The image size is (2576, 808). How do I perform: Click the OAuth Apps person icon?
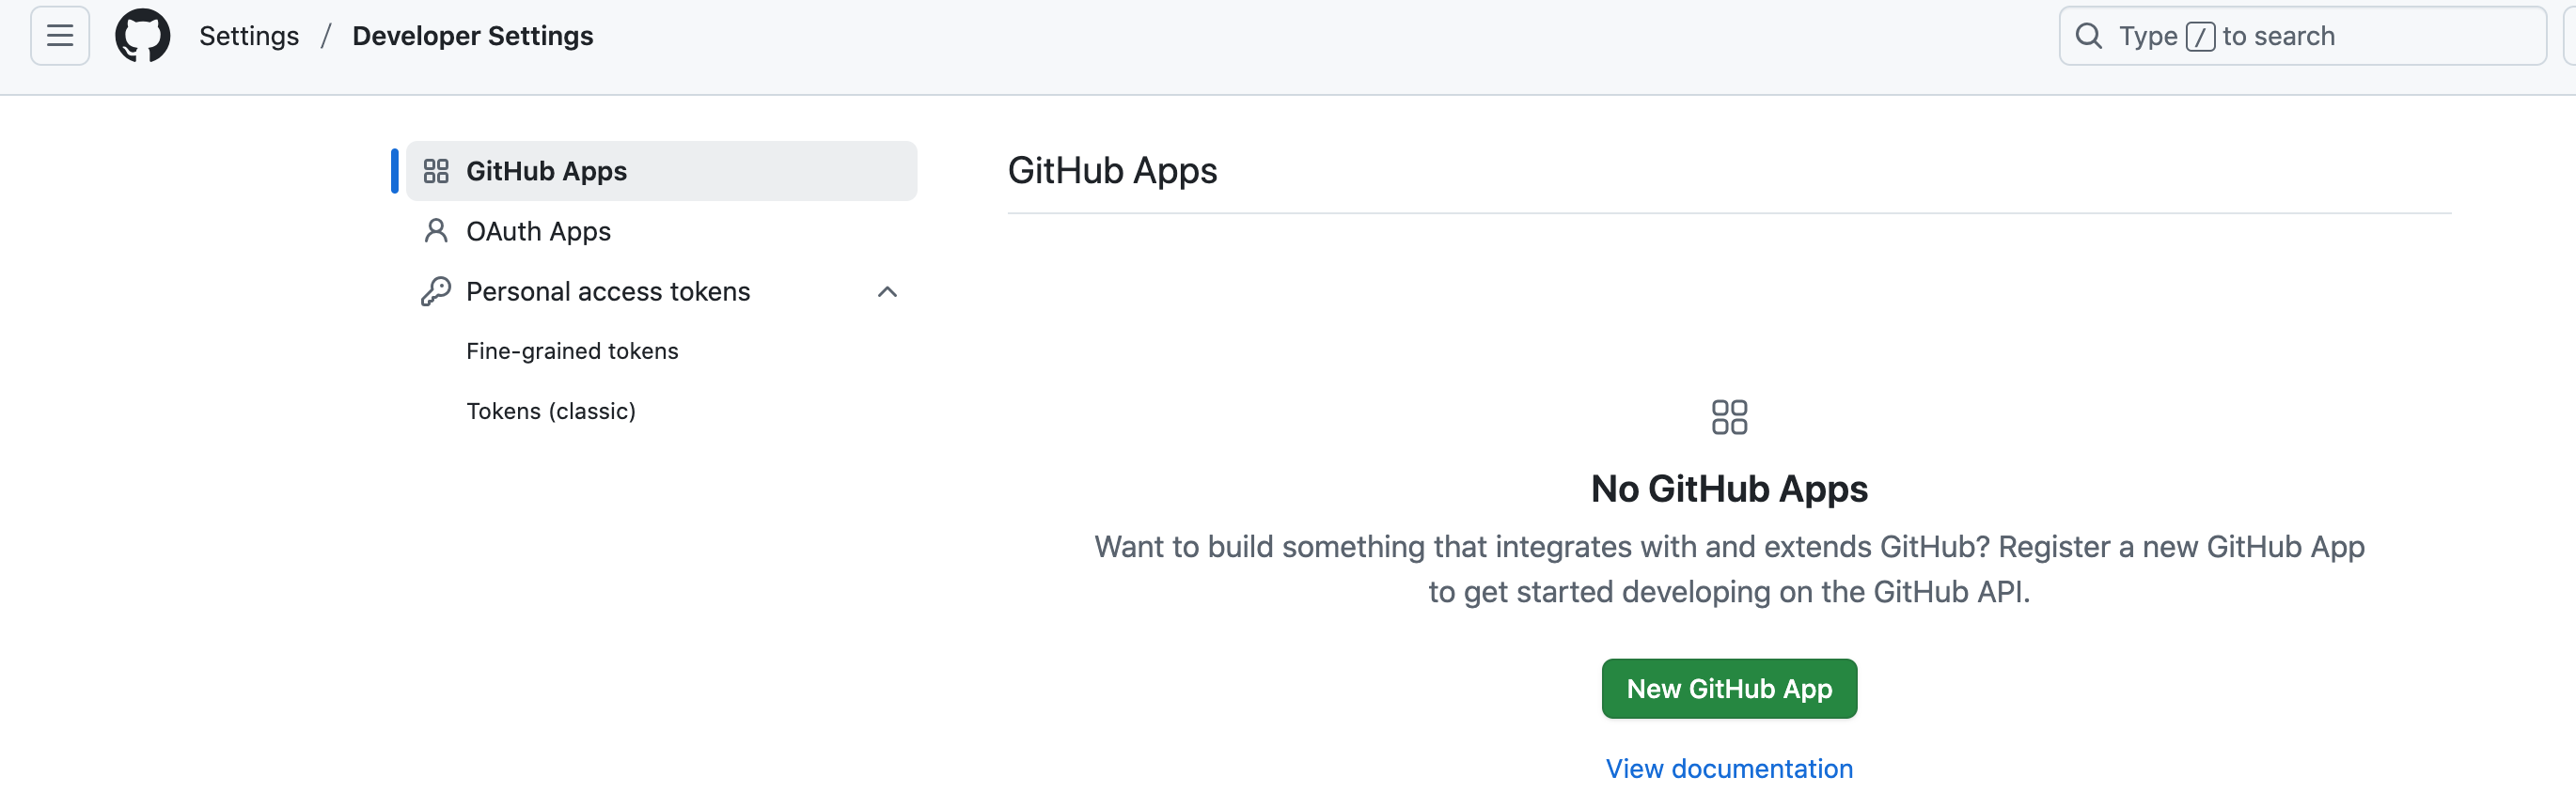coord(436,231)
